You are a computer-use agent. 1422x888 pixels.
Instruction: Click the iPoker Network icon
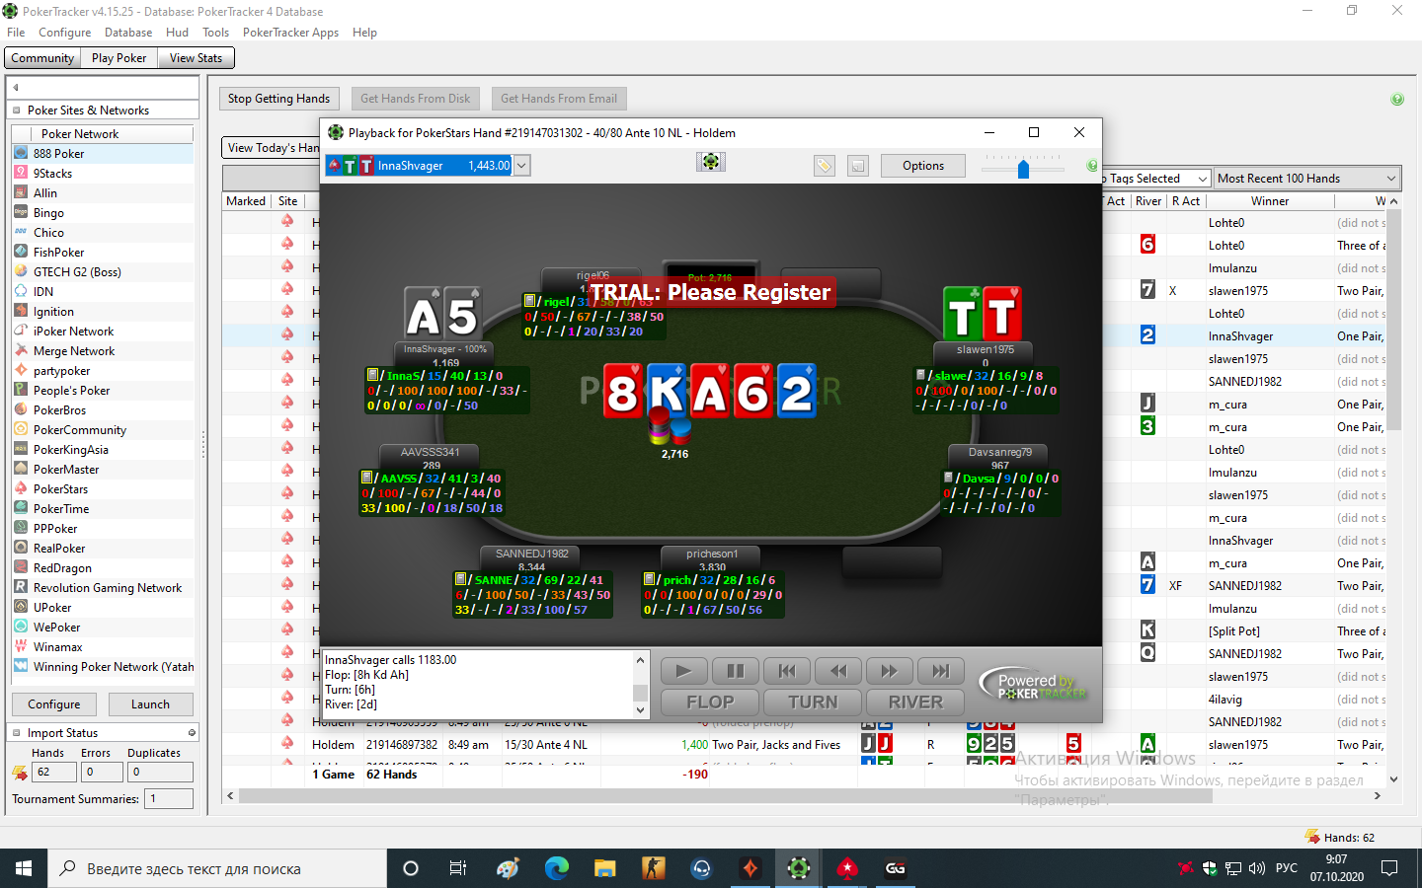pyautogui.click(x=21, y=331)
